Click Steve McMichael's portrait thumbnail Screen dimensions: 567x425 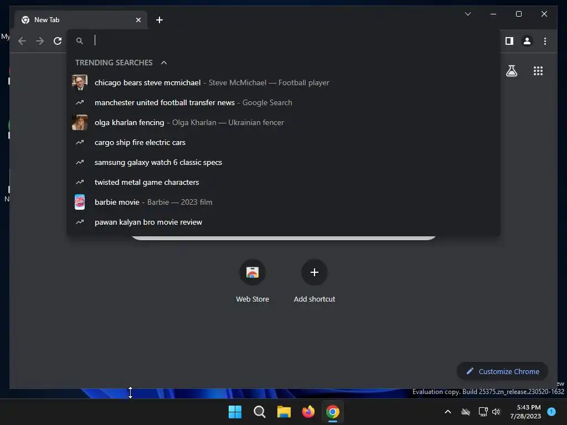coord(80,82)
